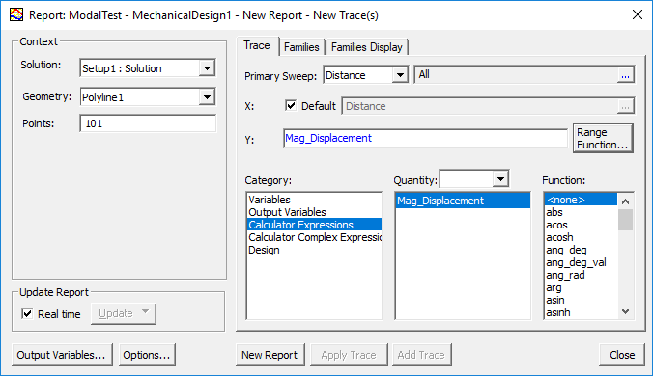653x376 pixels.
Task: Select Calculator Complex Expressions category
Action: point(314,237)
